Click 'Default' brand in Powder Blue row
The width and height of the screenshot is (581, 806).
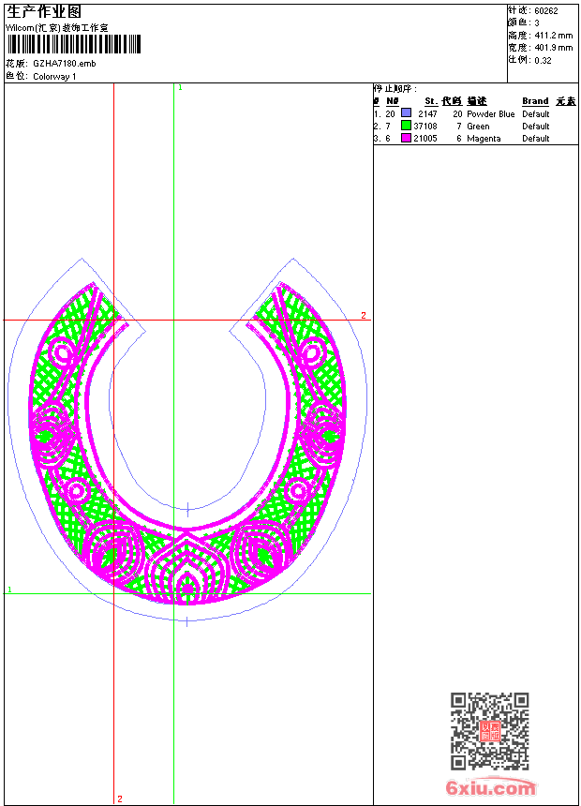[x=536, y=114]
